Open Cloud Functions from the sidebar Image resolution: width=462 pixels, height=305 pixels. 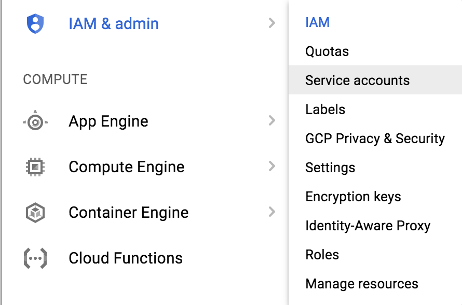(126, 258)
